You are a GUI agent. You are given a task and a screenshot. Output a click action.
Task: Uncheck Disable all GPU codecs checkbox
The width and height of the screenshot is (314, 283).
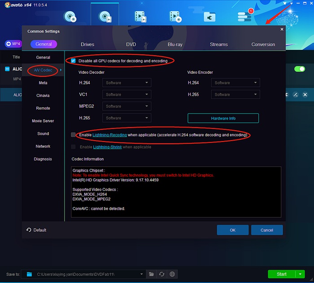pyautogui.click(x=73, y=61)
